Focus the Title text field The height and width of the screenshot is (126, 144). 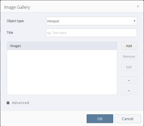91,33
